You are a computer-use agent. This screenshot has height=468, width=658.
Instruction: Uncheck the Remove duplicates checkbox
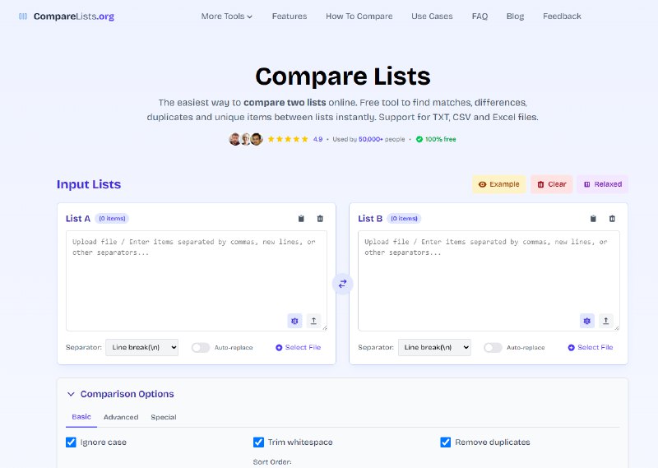click(x=446, y=443)
